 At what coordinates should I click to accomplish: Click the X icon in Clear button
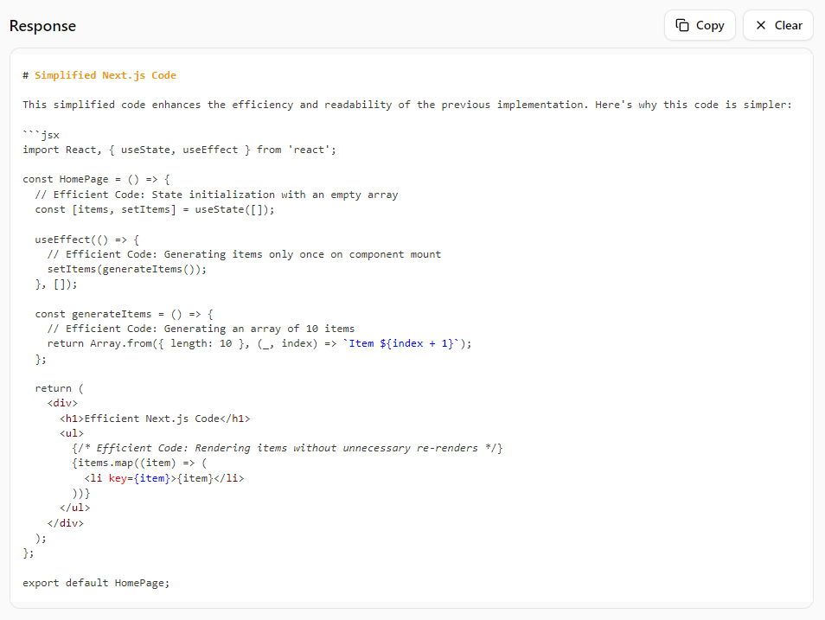click(761, 25)
